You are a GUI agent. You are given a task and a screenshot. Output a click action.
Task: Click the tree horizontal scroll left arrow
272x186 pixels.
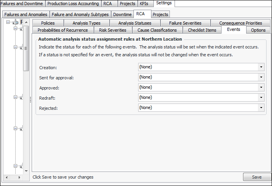coord(7,177)
